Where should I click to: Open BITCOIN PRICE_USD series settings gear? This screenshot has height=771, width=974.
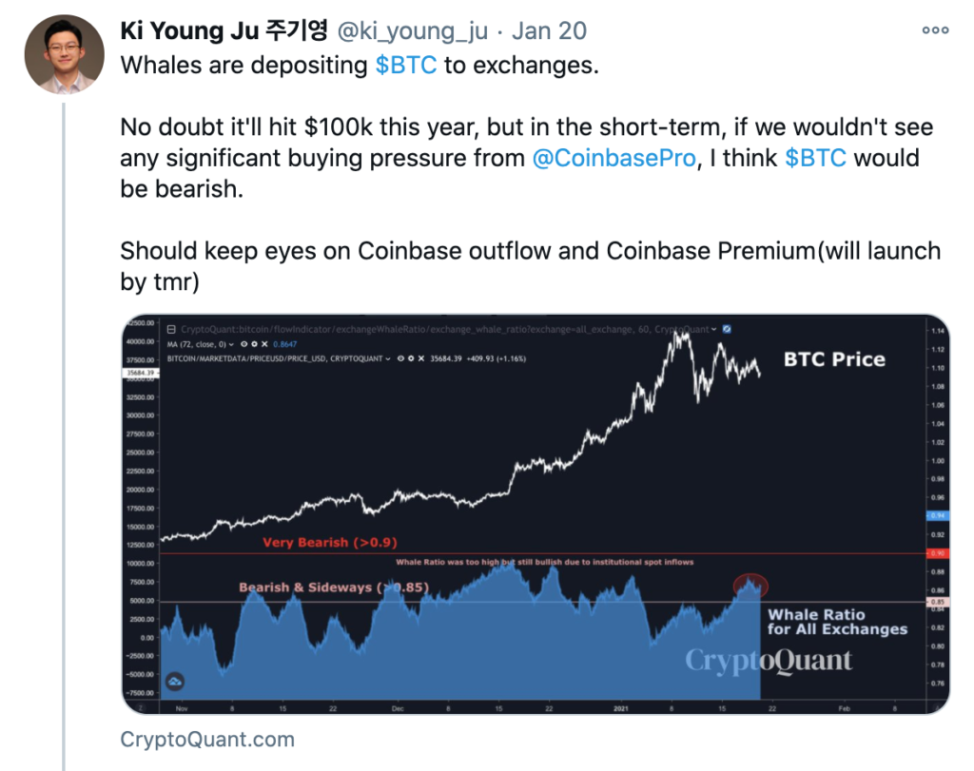pyautogui.click(x=411, y=358)
